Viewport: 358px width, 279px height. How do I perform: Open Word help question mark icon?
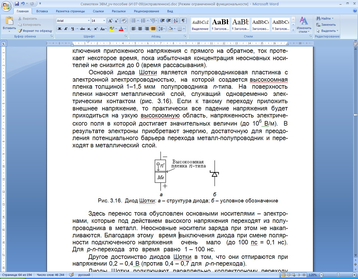coord(355,11)
